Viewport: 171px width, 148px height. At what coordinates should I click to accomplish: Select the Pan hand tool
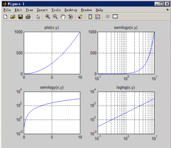63,17
